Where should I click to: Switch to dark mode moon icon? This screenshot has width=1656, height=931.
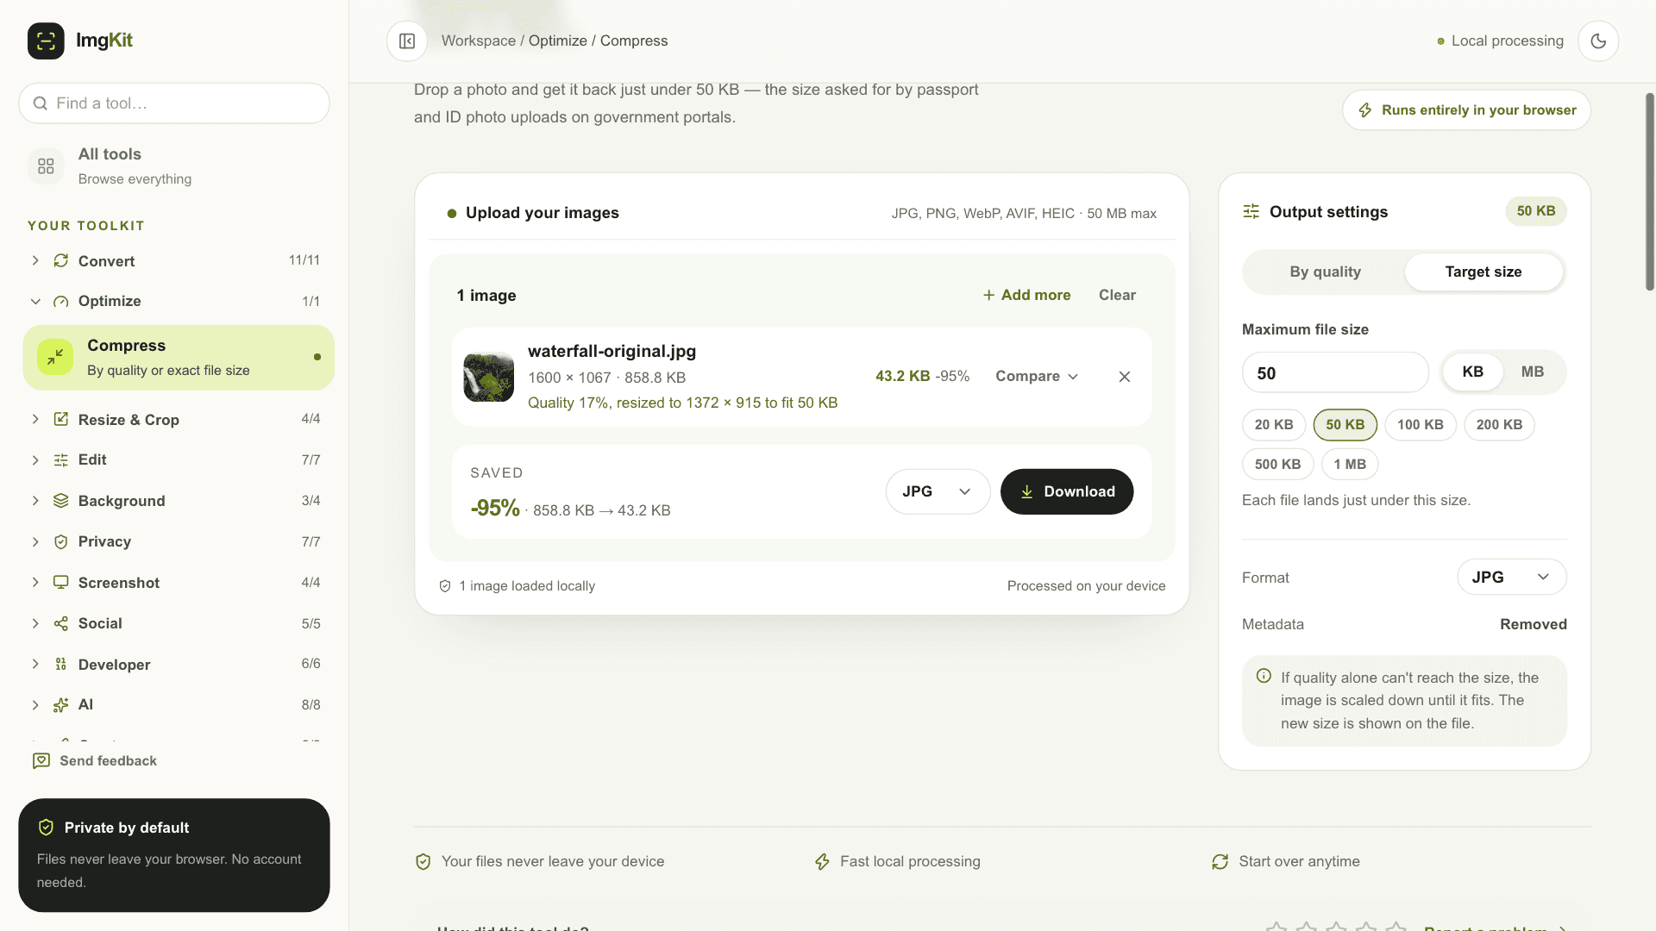pyautogui.click(x=1598, y=41)
